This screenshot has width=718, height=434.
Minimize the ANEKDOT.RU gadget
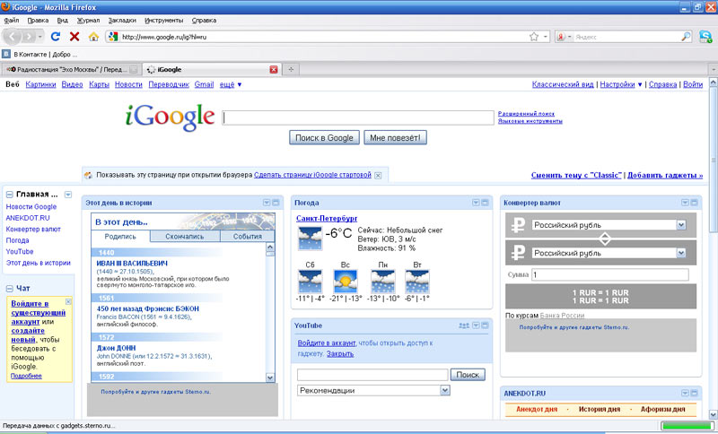point(694,394)
